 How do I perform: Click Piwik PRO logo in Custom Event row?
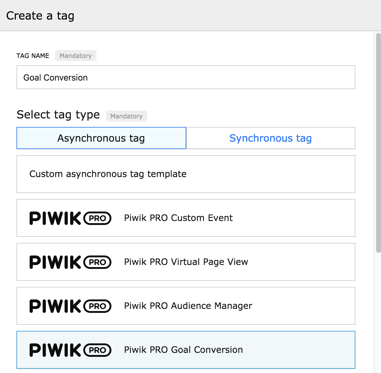tap(71, 218)
